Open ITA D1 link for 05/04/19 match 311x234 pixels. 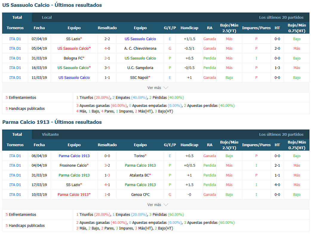click(15, 49)
